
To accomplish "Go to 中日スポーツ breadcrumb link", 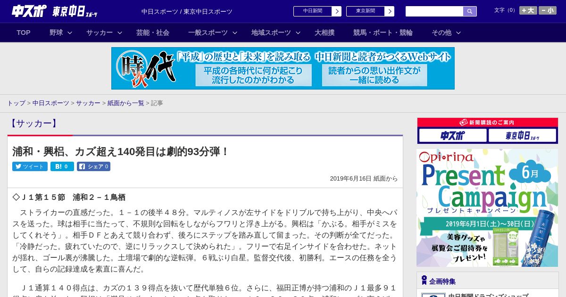I will pyautogui.click(x=51, y=103).
